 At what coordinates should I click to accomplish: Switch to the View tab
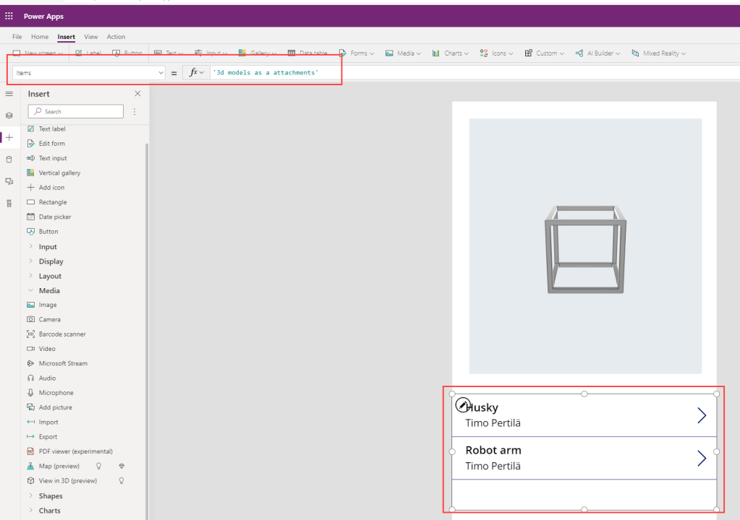(90, 37)
